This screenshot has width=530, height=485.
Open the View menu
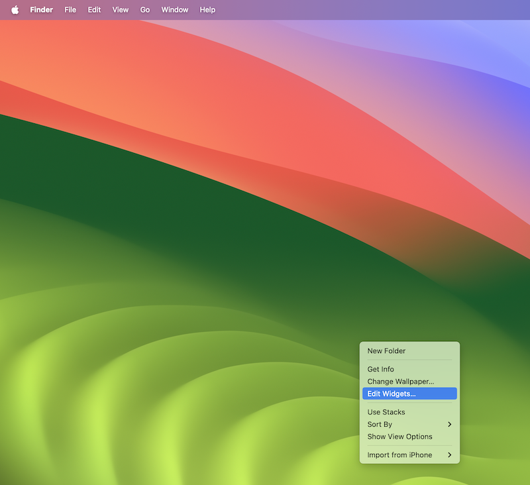(x=121, y=10)
